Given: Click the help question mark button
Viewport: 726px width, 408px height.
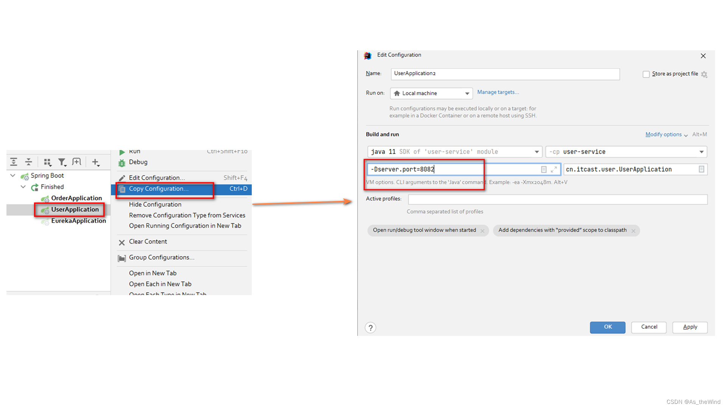Looking at the screenshot, I should 371,328.
